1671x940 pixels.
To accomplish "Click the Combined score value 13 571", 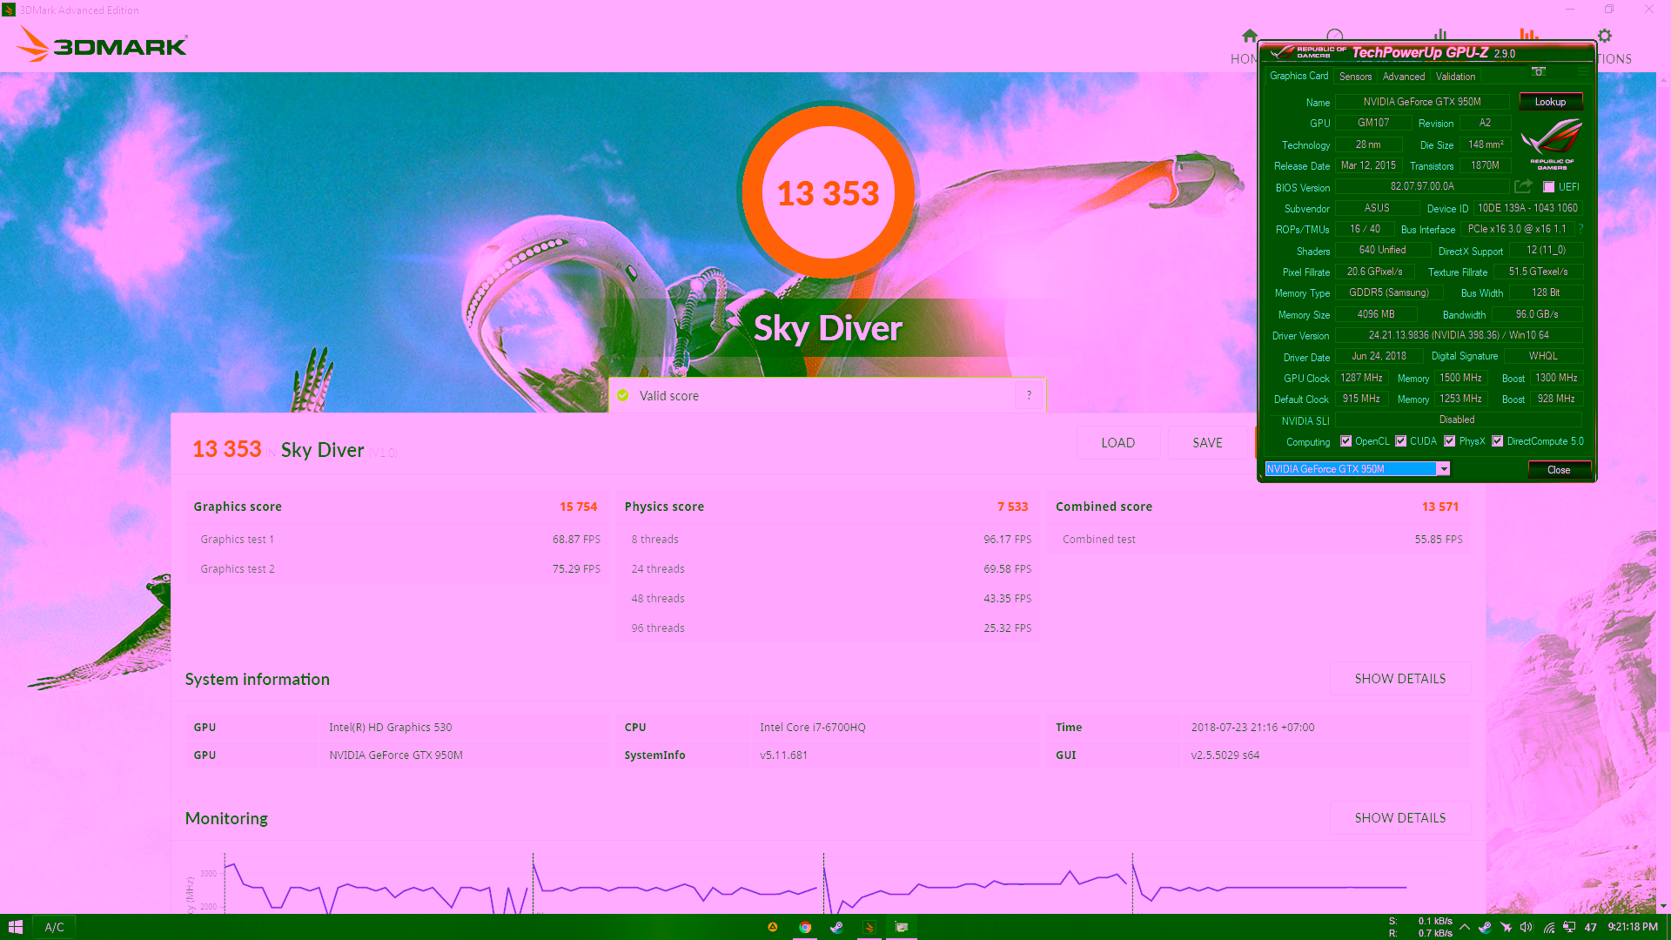I will pyautogui.click(x=1439, y=507).
